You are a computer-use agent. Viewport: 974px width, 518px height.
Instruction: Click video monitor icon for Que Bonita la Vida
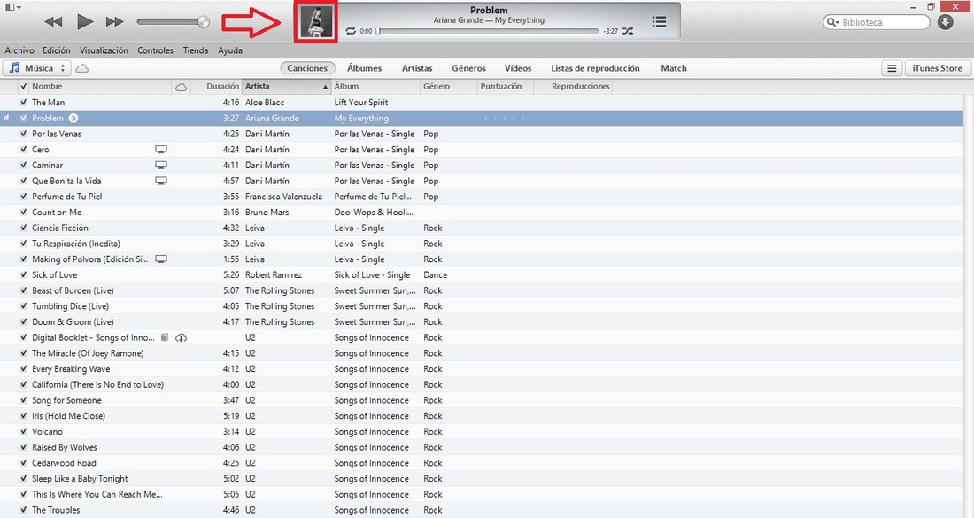[x=161, y=181]
